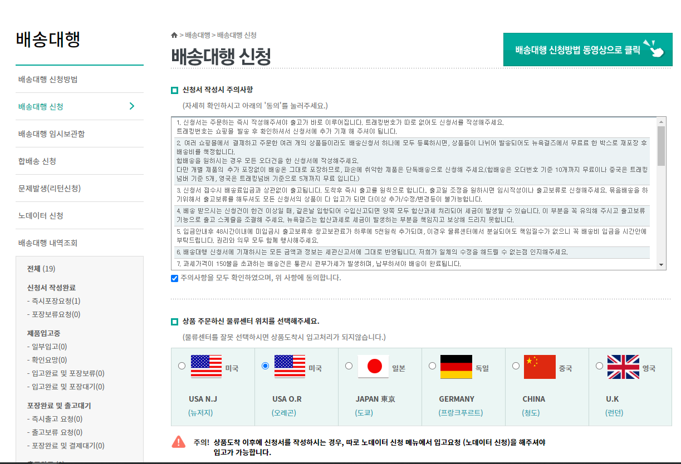
Task: Click 포장보류요청(0) link
Action: coord(53,314)
